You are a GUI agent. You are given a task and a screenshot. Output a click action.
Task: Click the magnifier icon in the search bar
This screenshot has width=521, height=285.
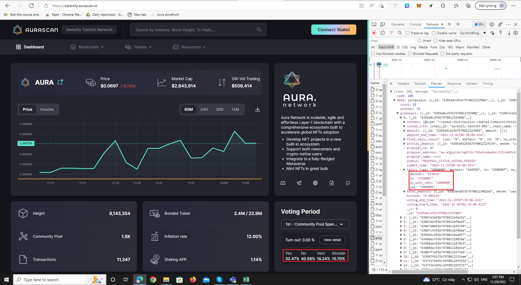click(259, 30)
